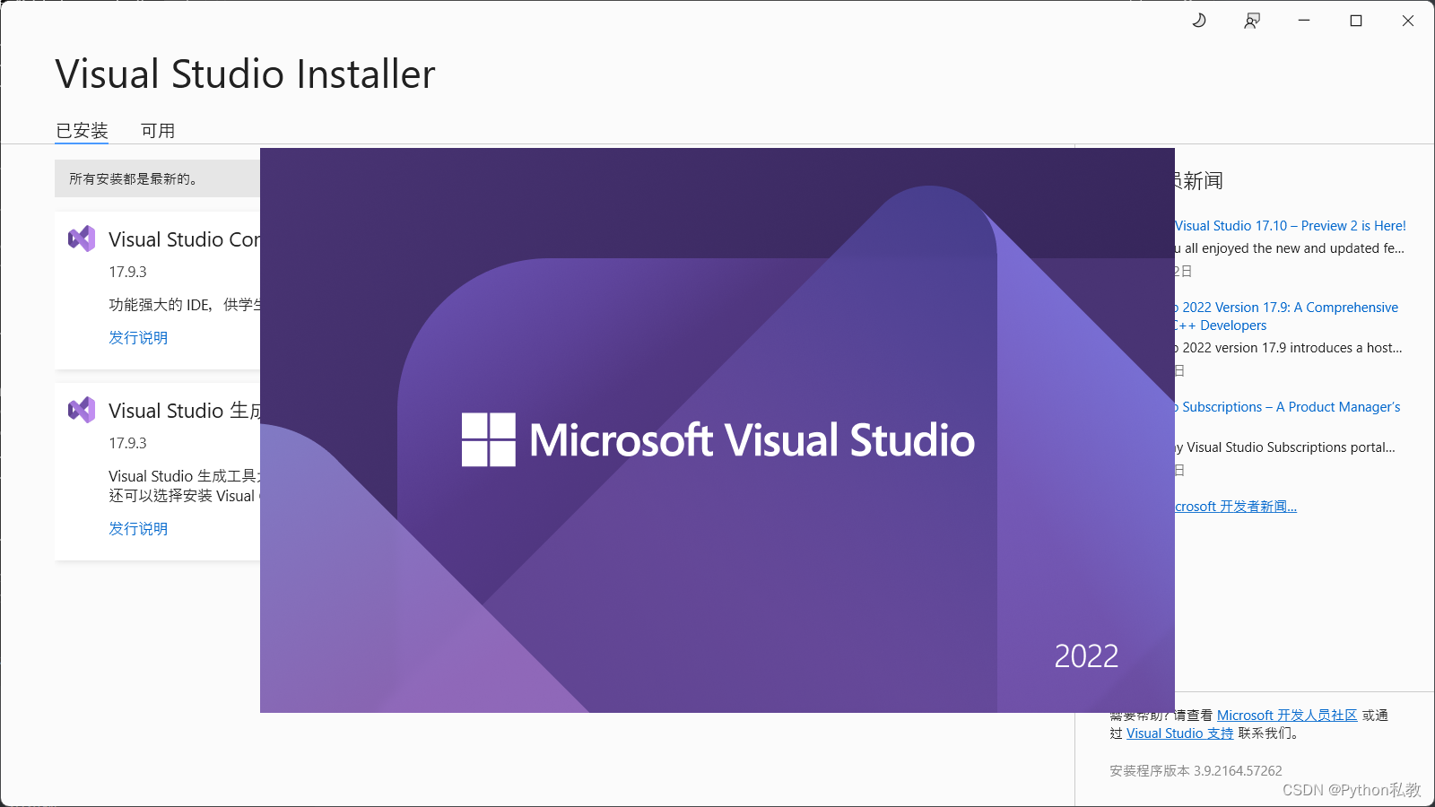Image resolution: width=1435 pixels, height=807 pixels.
Task: Click Visual Studio 生成工具 product icon
Action: click(82, 410)
